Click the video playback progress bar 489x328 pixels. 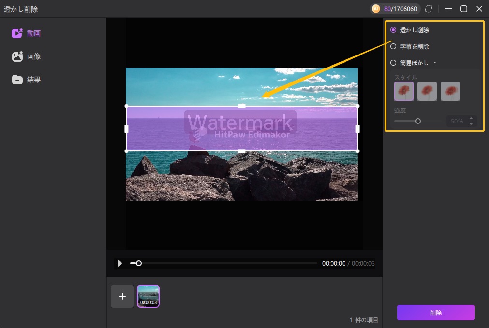[x=227, y=263]
